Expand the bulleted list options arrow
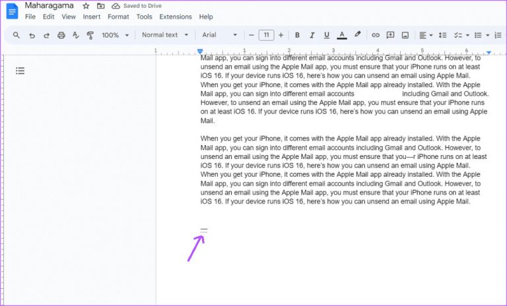 487,35
